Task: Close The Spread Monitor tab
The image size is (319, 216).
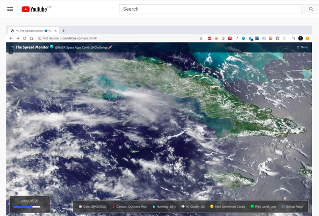Action: pos(55,31)
